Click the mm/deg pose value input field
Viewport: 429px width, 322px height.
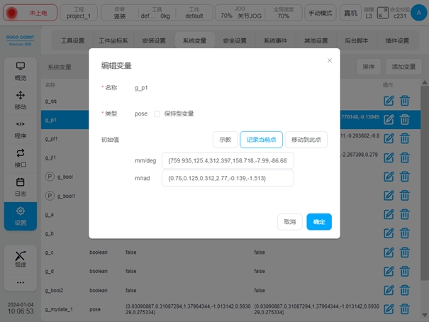pos(227,160)
